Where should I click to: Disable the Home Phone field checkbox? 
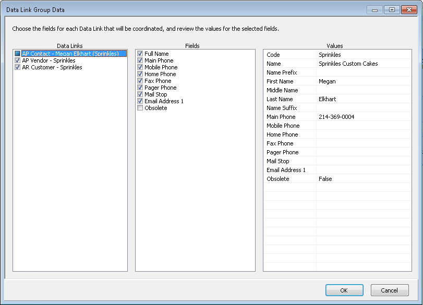click(x=140, y=74)
